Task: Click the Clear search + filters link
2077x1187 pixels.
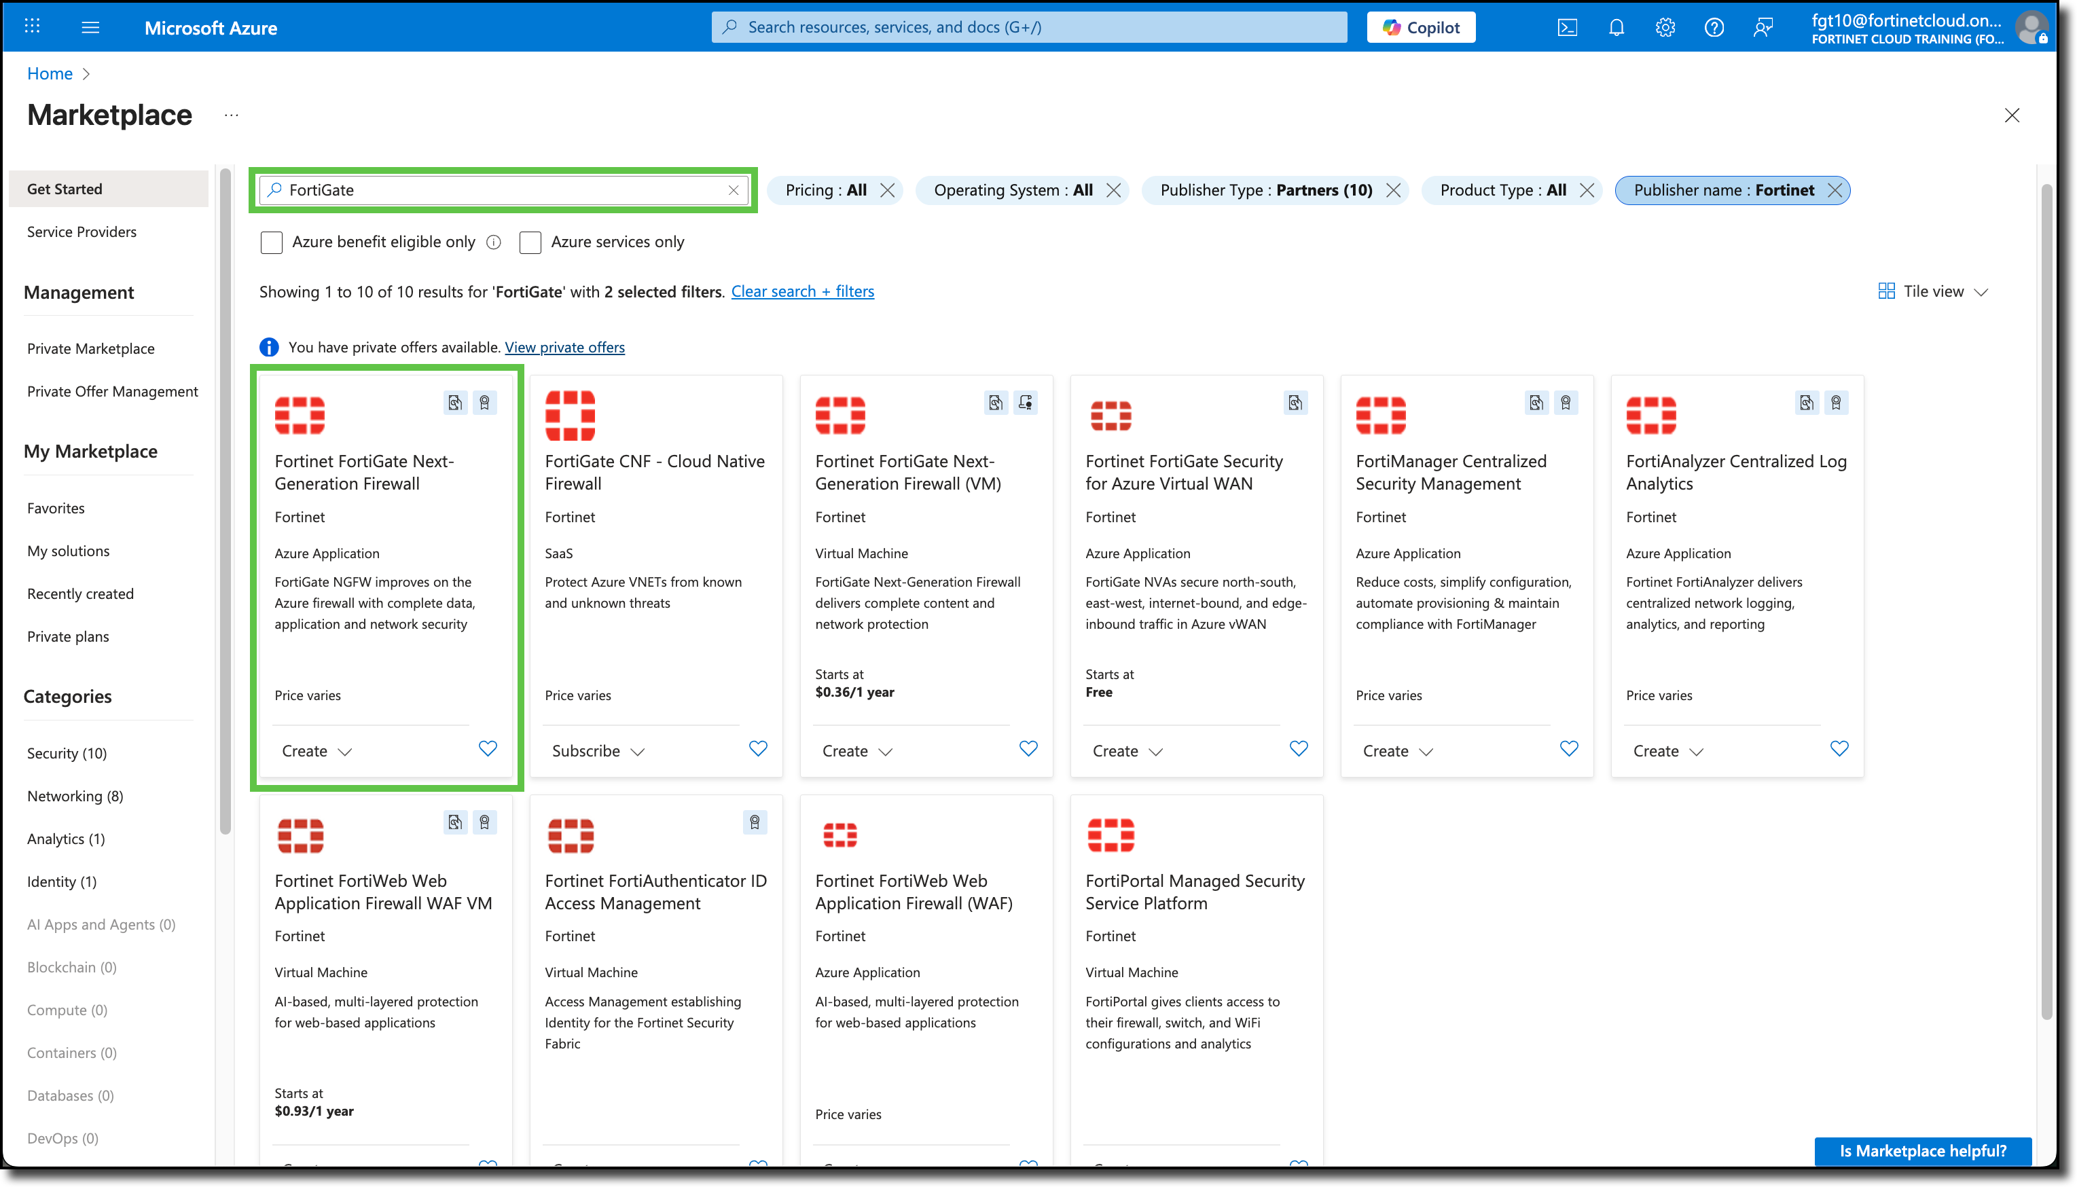Action: tap(802, 291)
